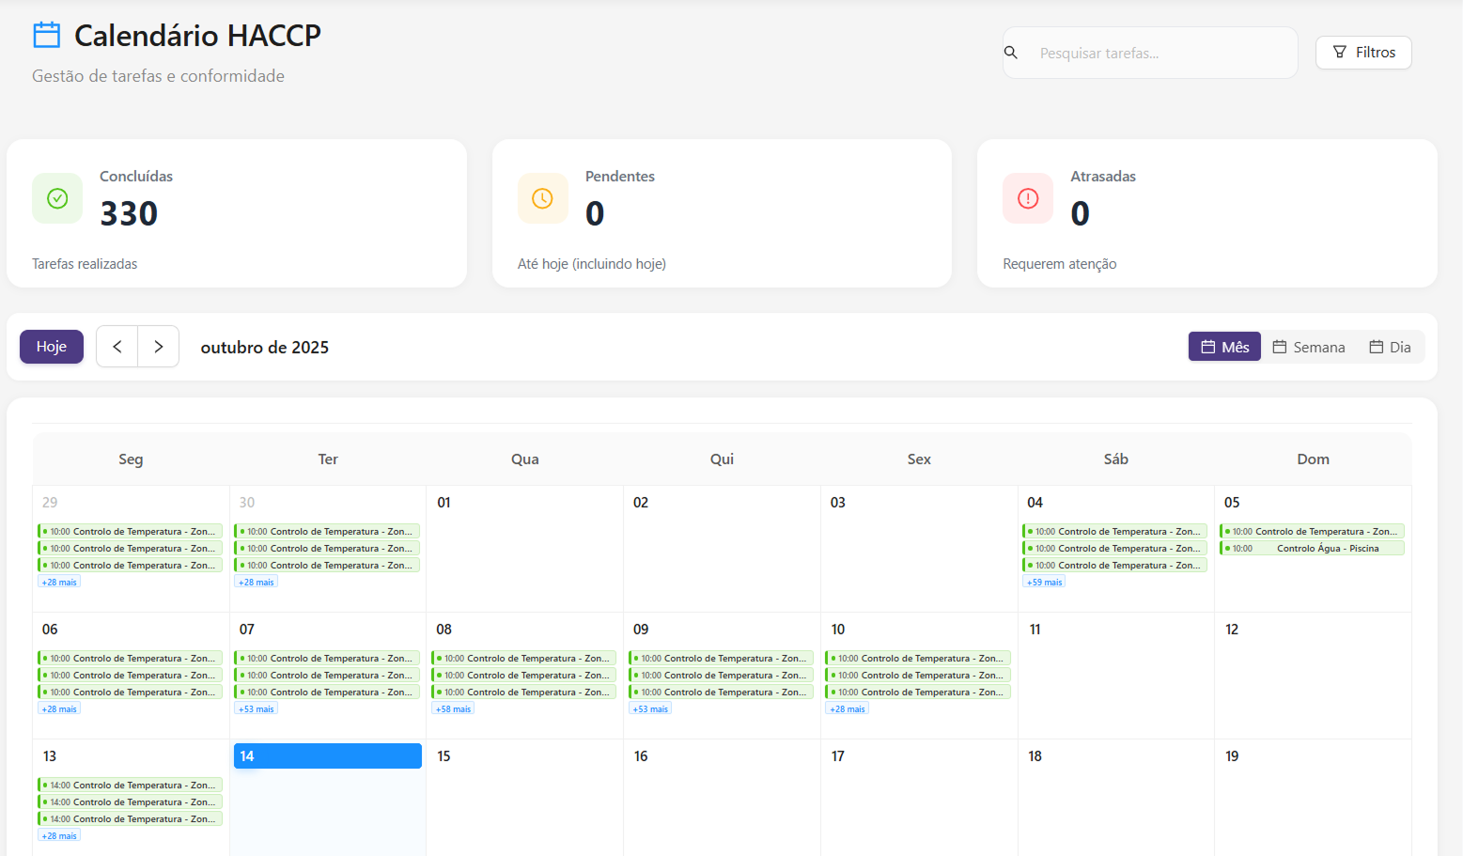The image size is (1463, 856).
Task: Type in the Pesquisar tarefas search field
Action: pyautogui.click(x=1160, y=54)
